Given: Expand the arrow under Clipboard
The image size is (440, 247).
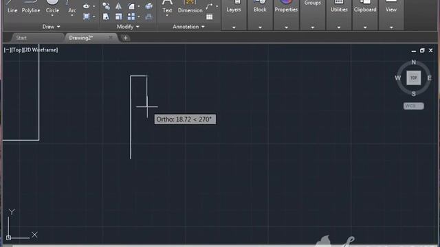Looking at the screenshot, I should pos(365,27).
